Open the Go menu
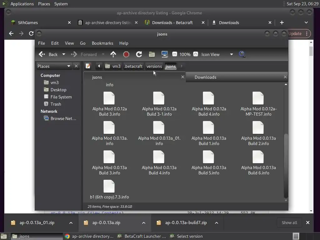 [82, 43]
